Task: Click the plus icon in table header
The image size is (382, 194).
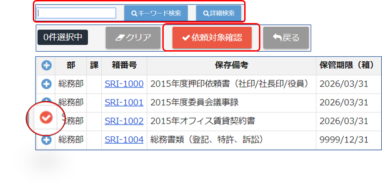Action: click(46, 65)
